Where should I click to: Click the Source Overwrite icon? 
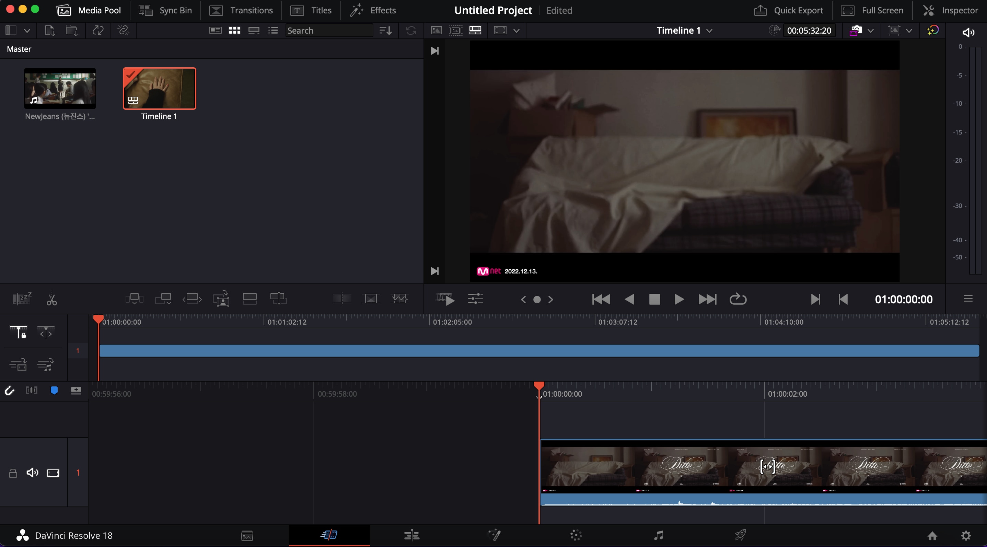279,299
